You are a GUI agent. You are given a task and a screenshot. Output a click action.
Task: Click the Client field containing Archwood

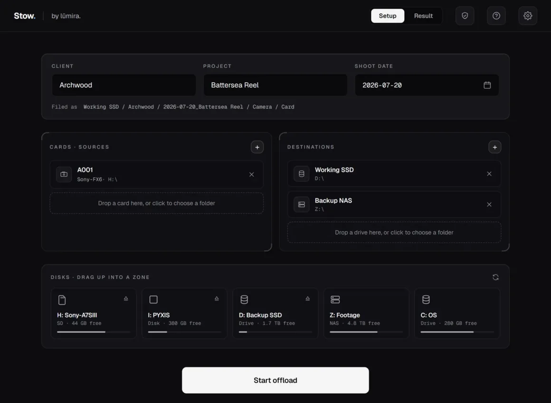point(124,85)
